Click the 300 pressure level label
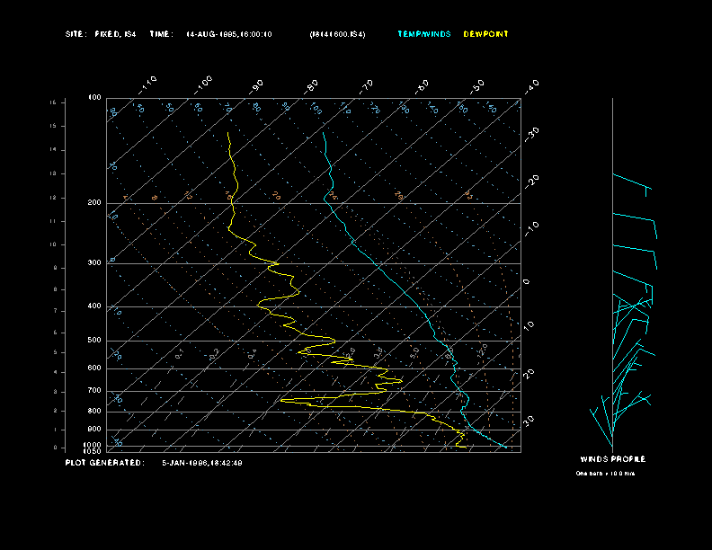This screenshot has width=712, height=550. click(94, 262)
